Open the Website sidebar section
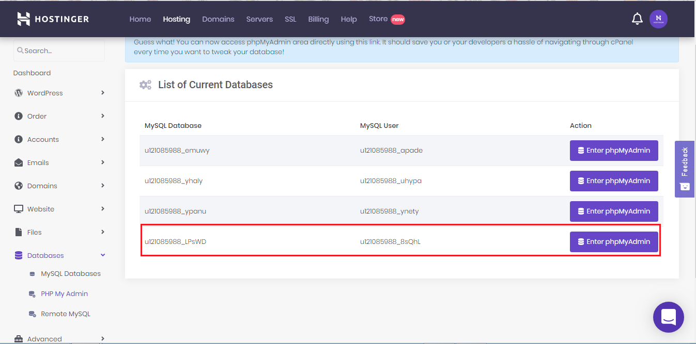The image size is (696, 344). (41, 209)
